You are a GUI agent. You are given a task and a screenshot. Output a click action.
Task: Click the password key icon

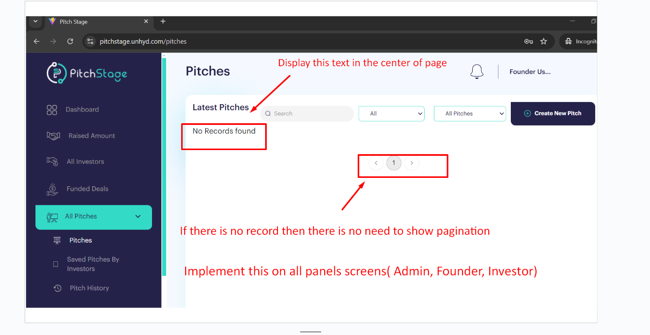(x=528, y=41)
